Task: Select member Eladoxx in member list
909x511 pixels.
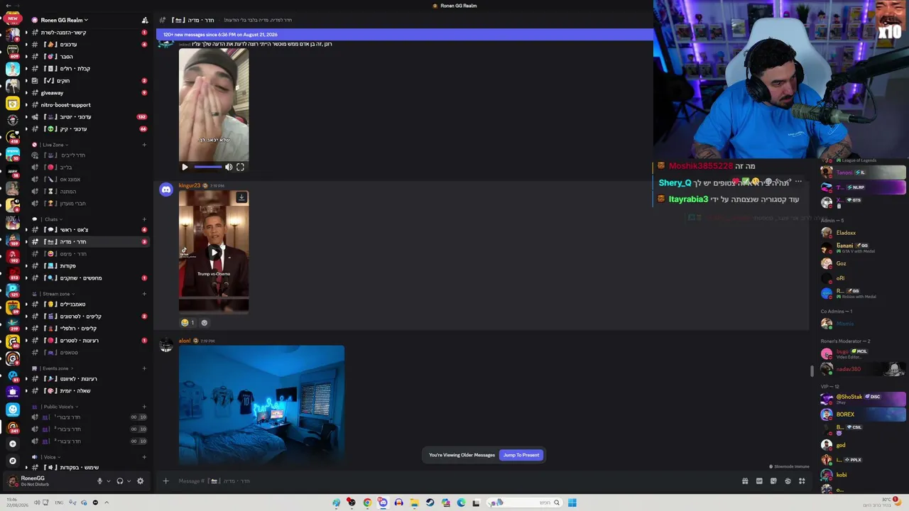Action: [845, 233]
